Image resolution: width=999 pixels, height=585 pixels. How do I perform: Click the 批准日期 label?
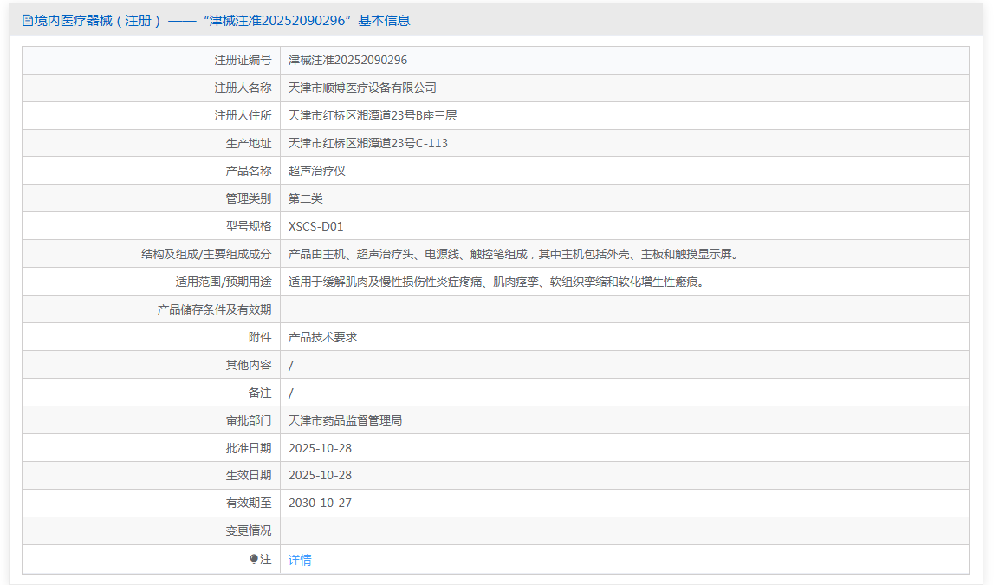point(249,448)
